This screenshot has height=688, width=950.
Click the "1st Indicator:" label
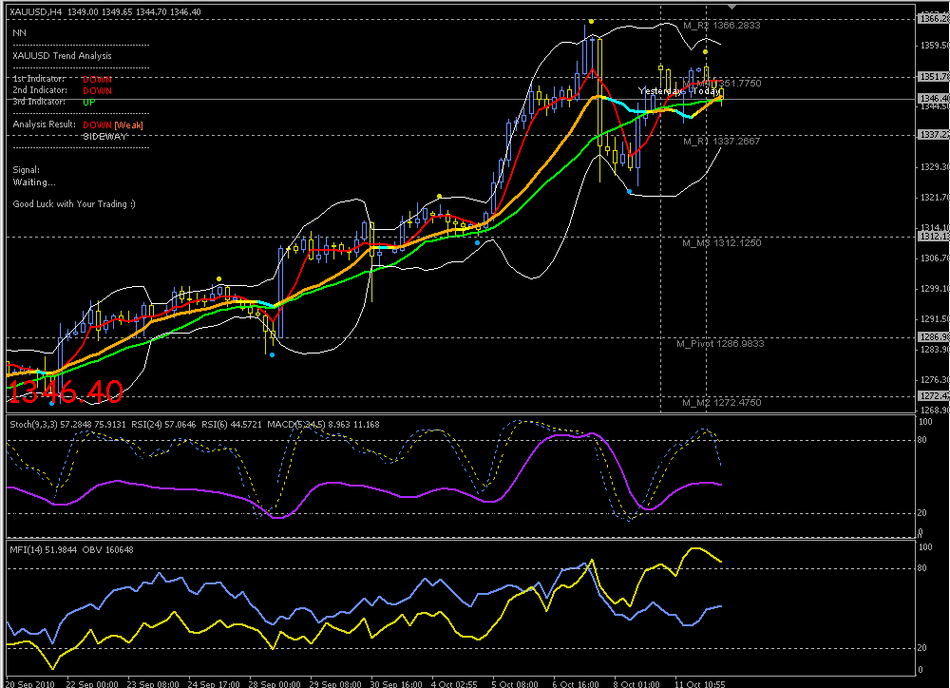click(39, 79)
